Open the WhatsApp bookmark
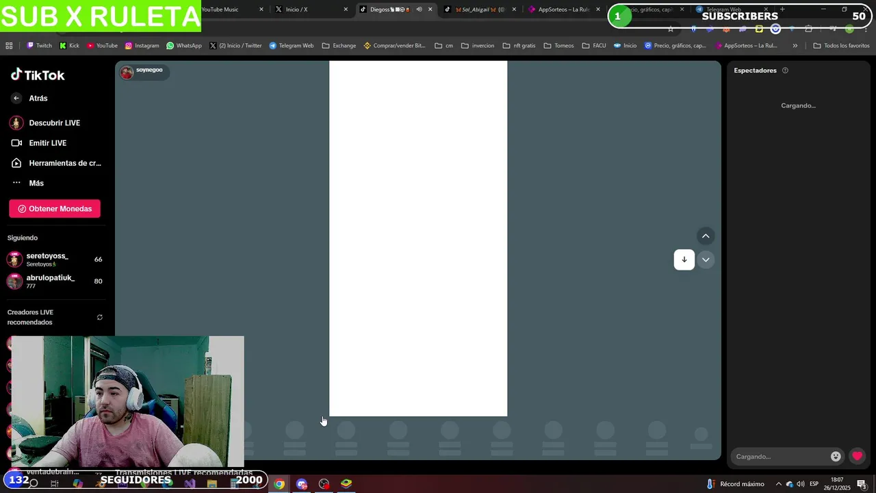Image resolution: width=876 pixels, height=493 pixels. 184,46
